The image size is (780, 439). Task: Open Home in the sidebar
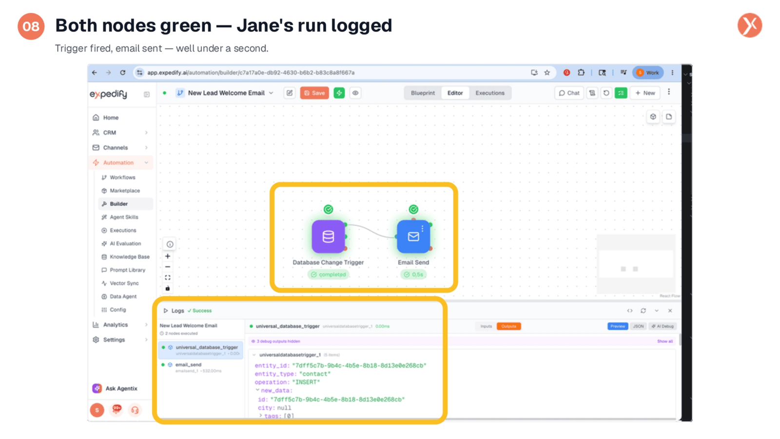(111, 118)
